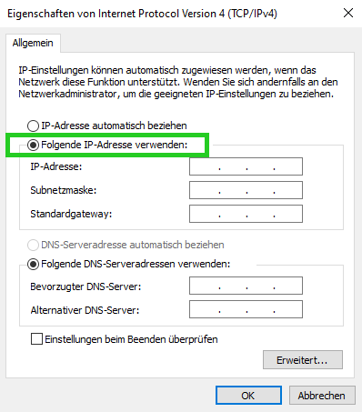Click first octet of Bevorzugter DNS-Server
This screenshot has width=362, height=412.
tap(204, 286)
